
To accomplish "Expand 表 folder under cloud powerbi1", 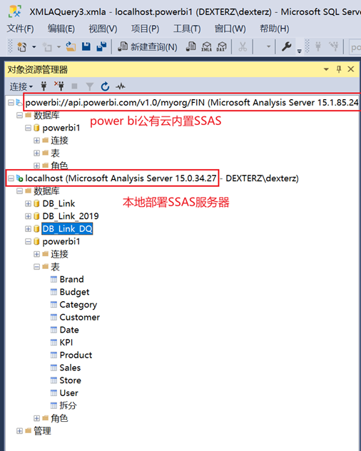I will [x=36, y=153].
